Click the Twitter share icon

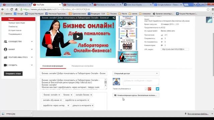tap(157, 89)
